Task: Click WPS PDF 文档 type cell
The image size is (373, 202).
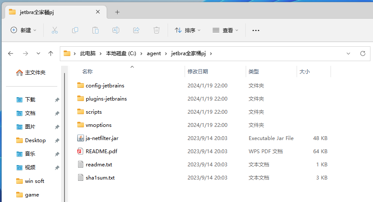Action: (266, 151)
